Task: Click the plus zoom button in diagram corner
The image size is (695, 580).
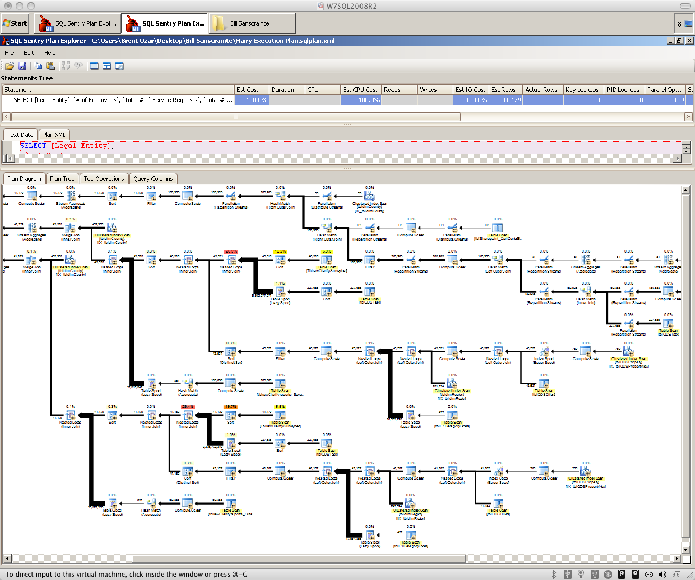Action: click(x=687, y=559)
